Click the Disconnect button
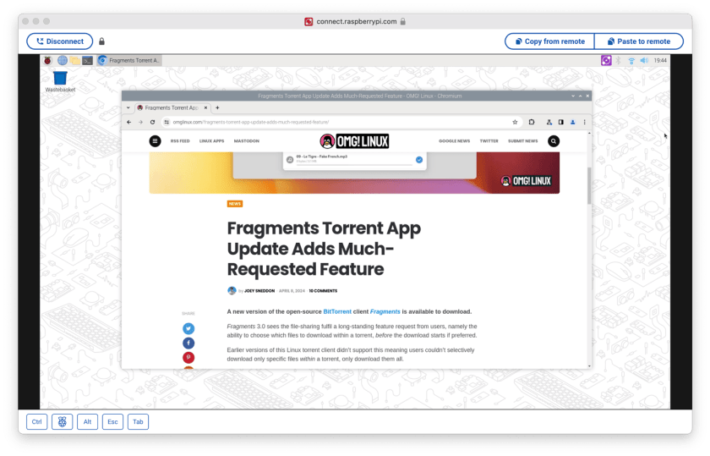The height and width of the screenshot is (456, 710). [x=60, y=41]
